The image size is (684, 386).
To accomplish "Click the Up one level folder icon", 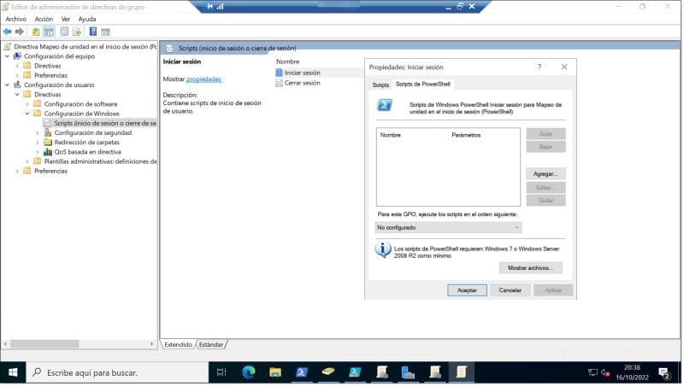I will coord(36,32).
